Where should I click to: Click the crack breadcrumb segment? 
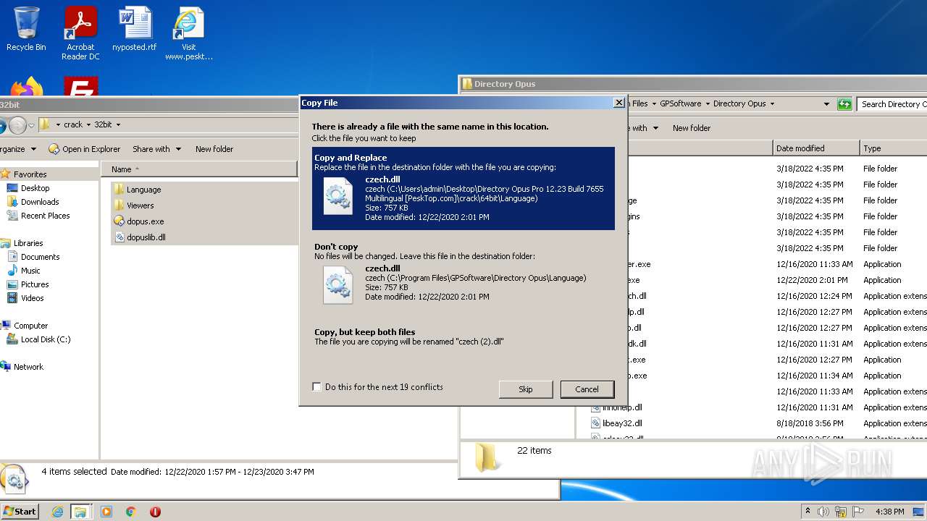[73, 124]
